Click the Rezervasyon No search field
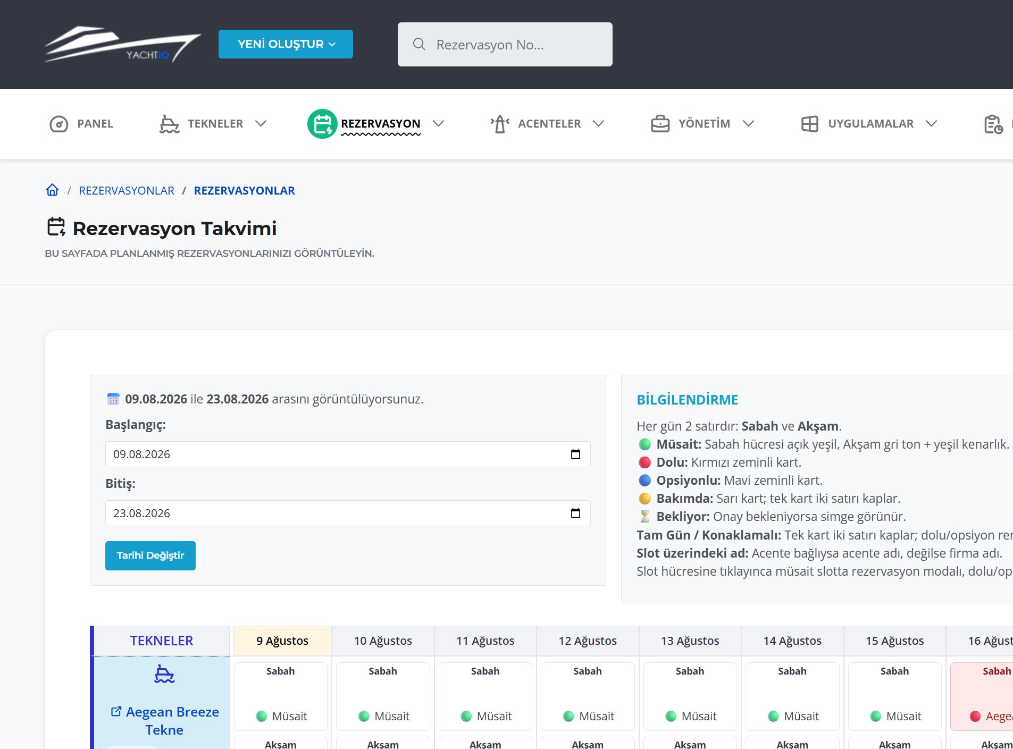The width and height of the screenshot is (1013, 749). tap(505, 44)
